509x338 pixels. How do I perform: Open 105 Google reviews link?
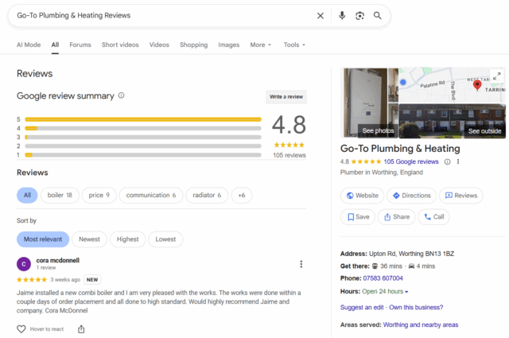(x=411, y=161)
